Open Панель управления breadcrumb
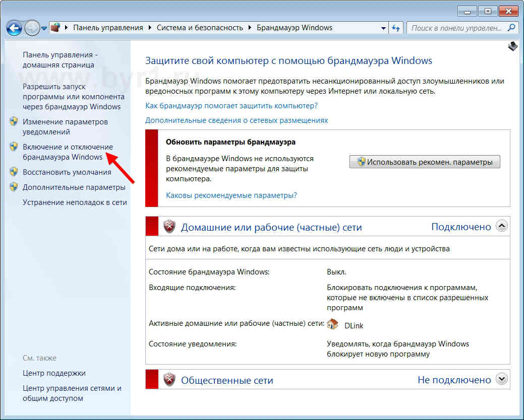Screen dimensions: 524x420 pos(108,28)
